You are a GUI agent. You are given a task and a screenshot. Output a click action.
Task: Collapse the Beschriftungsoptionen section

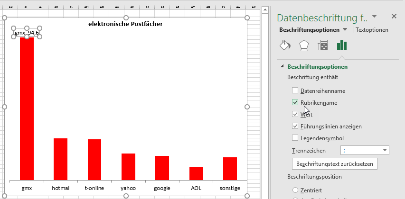coord(282,67)
